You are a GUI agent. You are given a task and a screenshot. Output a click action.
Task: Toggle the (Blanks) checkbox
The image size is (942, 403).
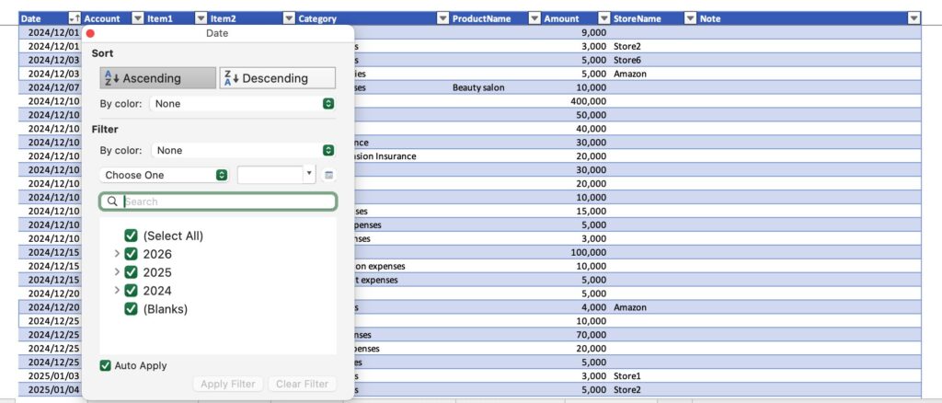tap(131, 309)
